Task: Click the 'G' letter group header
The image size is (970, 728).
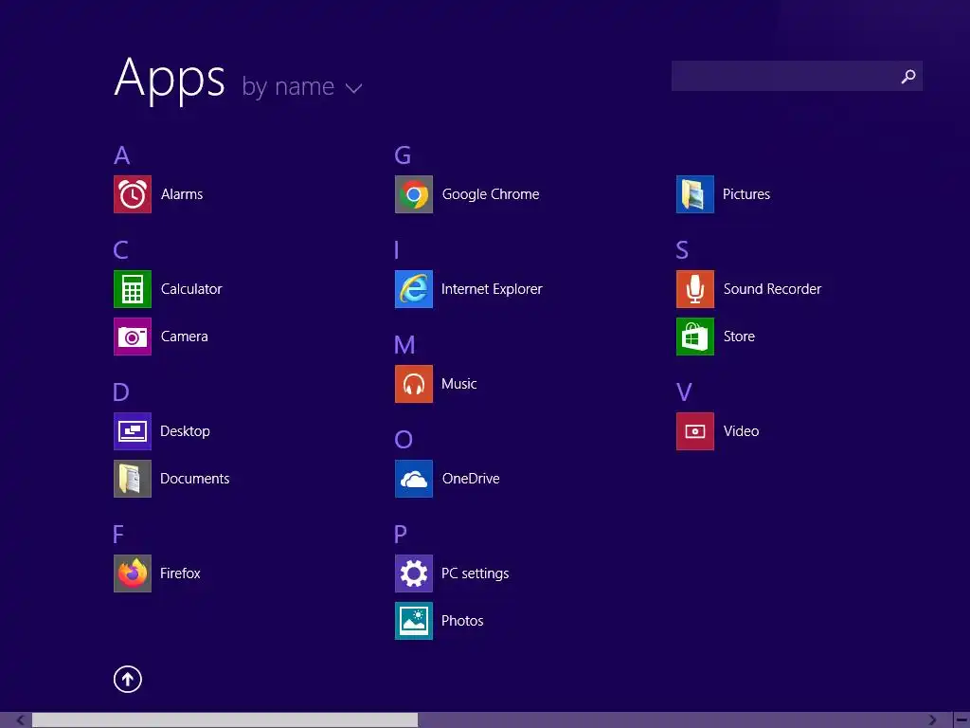Action: 403,155
